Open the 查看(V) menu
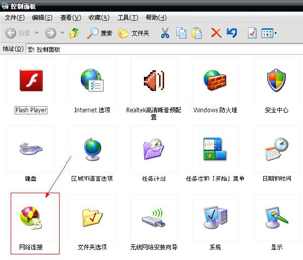 click(x=71, y=18)
